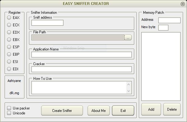Click the Memory Patch list box
Screen dimensions: 187x122
tap(161, 66)
